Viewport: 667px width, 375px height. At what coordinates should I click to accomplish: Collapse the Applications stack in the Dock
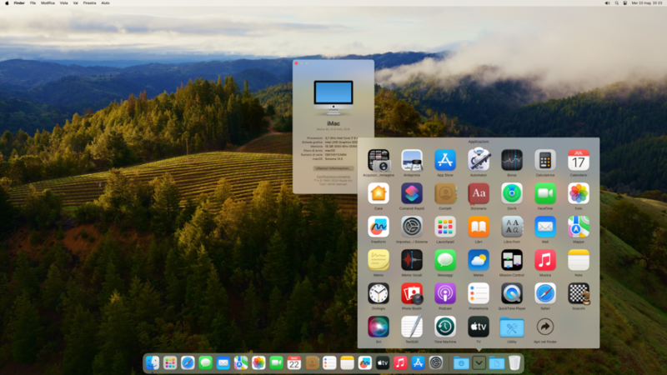(x=479, y=362)
